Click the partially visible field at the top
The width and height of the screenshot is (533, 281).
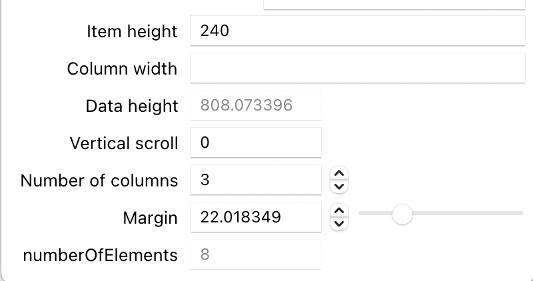[x=394, y=4]
